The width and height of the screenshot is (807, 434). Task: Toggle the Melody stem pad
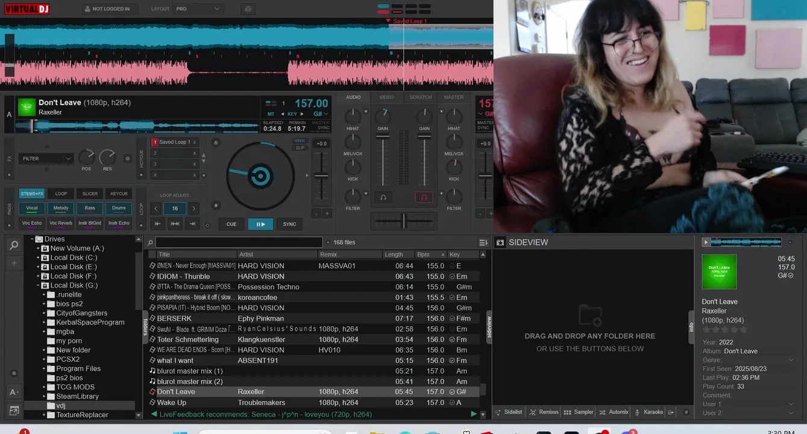coord(61,209)
